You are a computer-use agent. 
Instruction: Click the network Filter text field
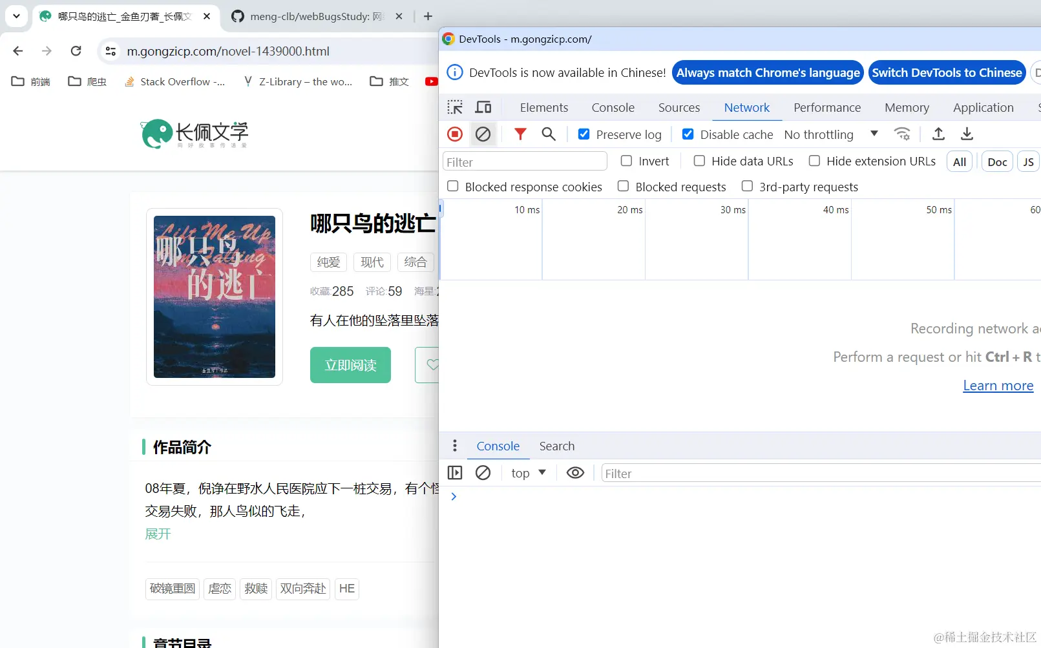pos(525,162)
